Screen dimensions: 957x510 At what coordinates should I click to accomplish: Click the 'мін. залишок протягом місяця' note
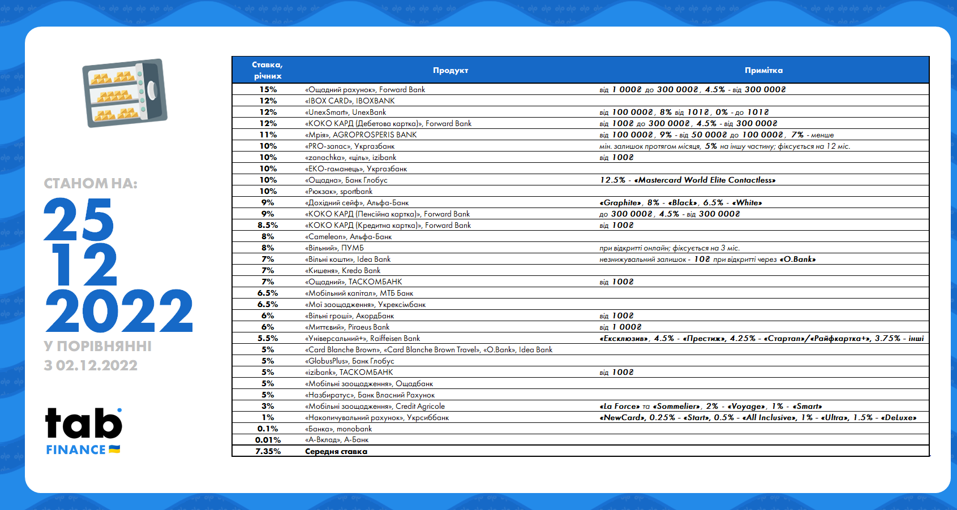pos(725,146)
